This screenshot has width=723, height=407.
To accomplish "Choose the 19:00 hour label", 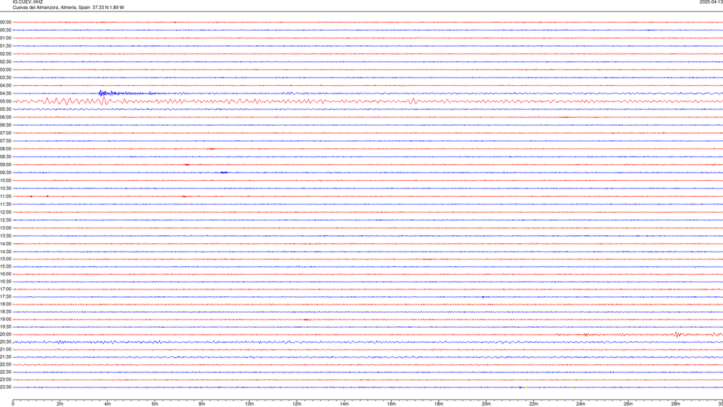I will [5, 320].
